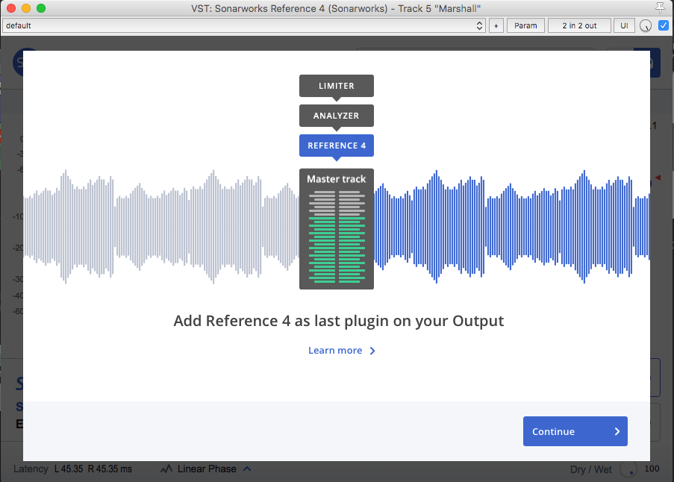Click the heading Add Reference 4 as last plugin

point(339,321)
